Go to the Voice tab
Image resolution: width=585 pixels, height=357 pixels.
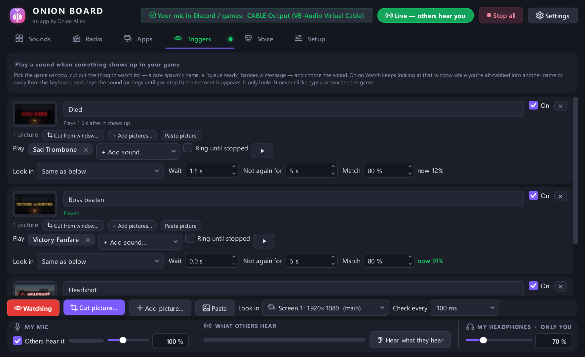(259, 39)
